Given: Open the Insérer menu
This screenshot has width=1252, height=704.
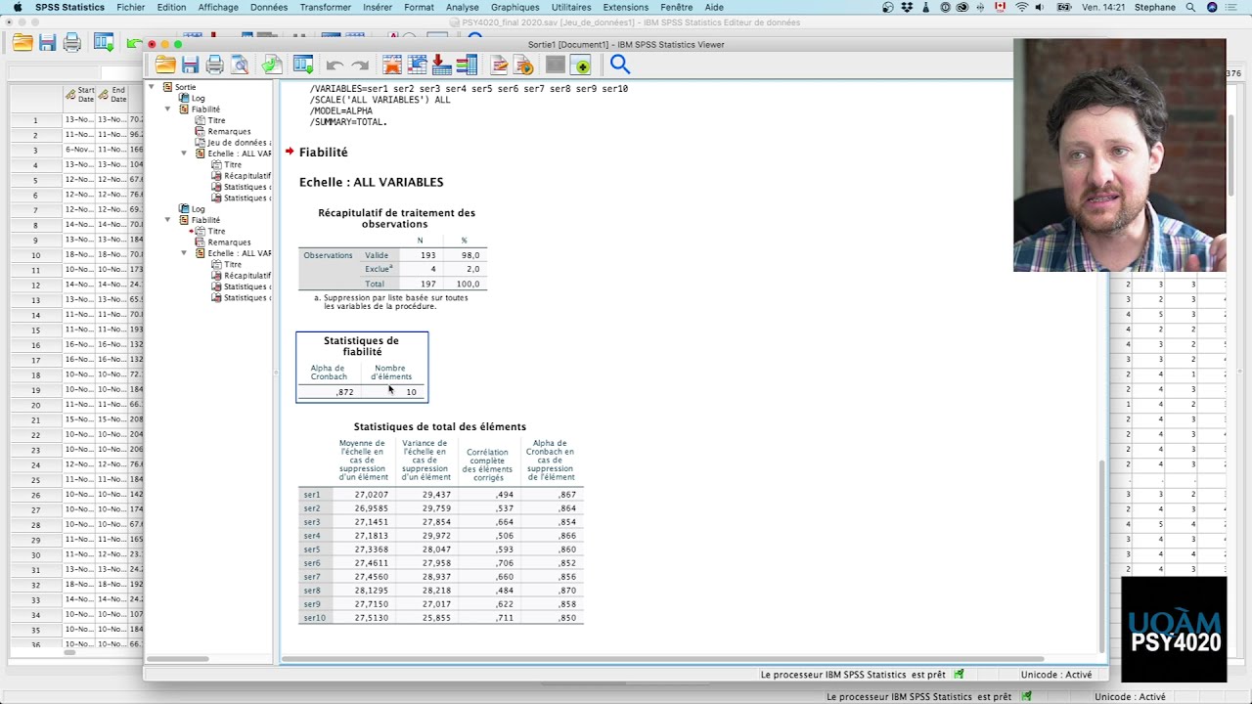Looking at the screenshot, I should click(x=378, y=7).
